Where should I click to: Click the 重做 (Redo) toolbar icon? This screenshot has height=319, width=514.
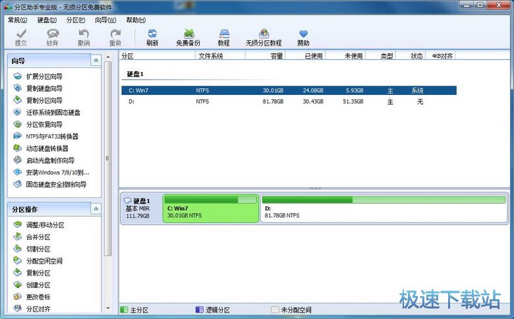115,37
